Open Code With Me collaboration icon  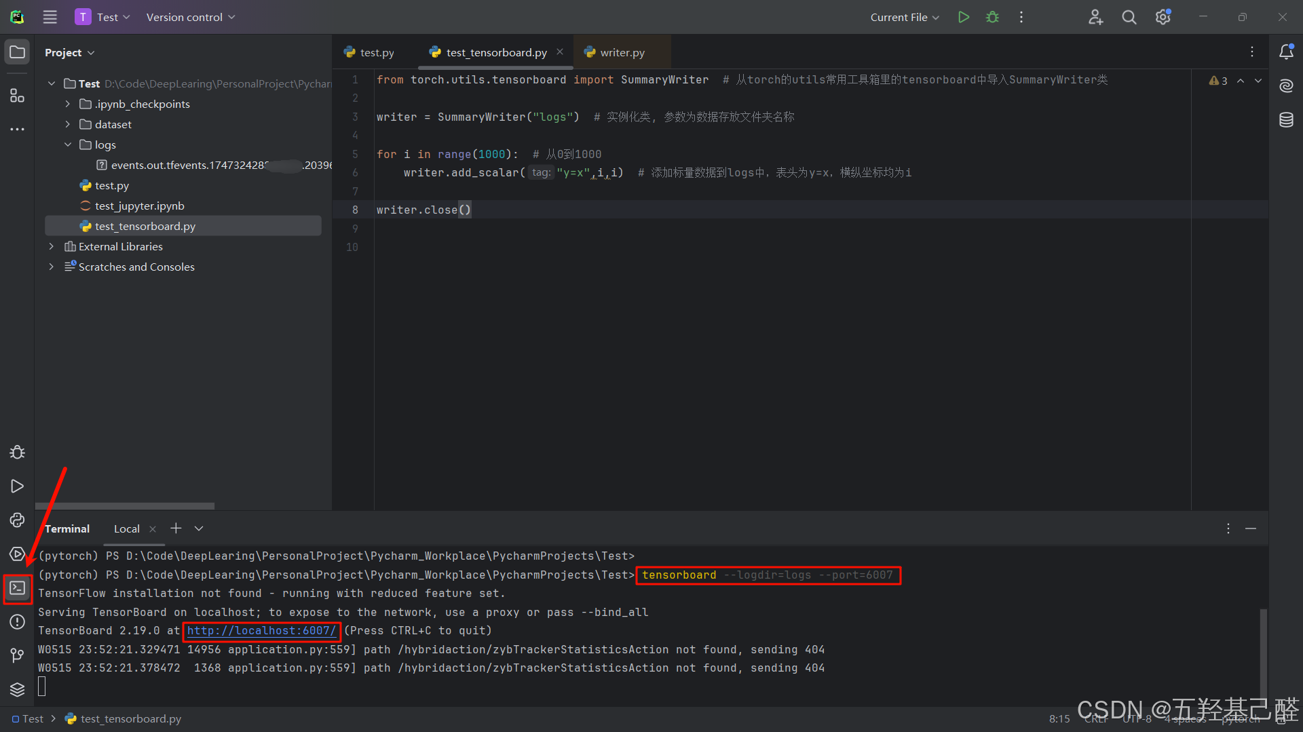tap(1095, 17)
